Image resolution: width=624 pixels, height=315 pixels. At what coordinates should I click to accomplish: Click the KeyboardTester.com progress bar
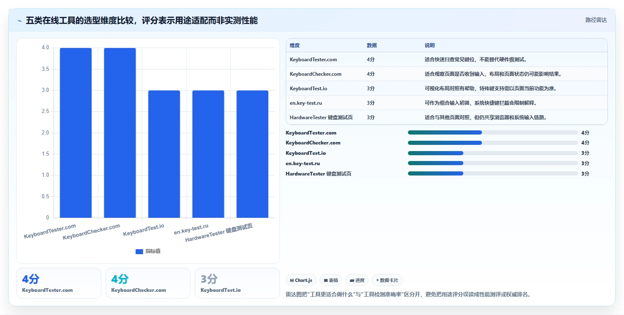click(493, 132)
